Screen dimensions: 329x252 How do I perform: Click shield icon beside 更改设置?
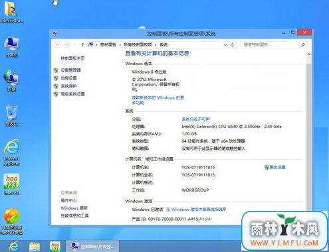[267, 167]
